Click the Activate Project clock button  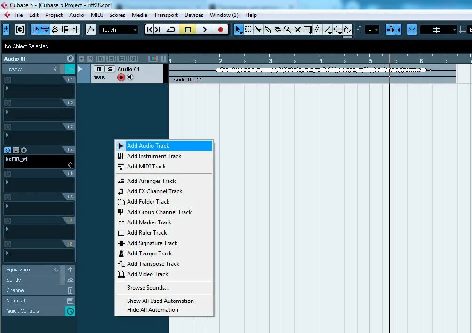(20, 30)
